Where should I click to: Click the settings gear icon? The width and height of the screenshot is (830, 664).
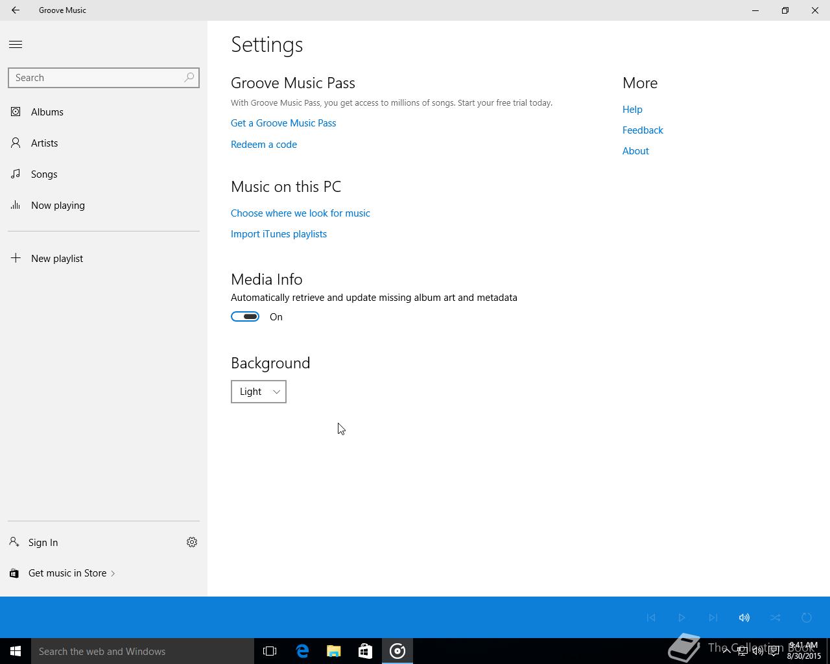point(192,542)
